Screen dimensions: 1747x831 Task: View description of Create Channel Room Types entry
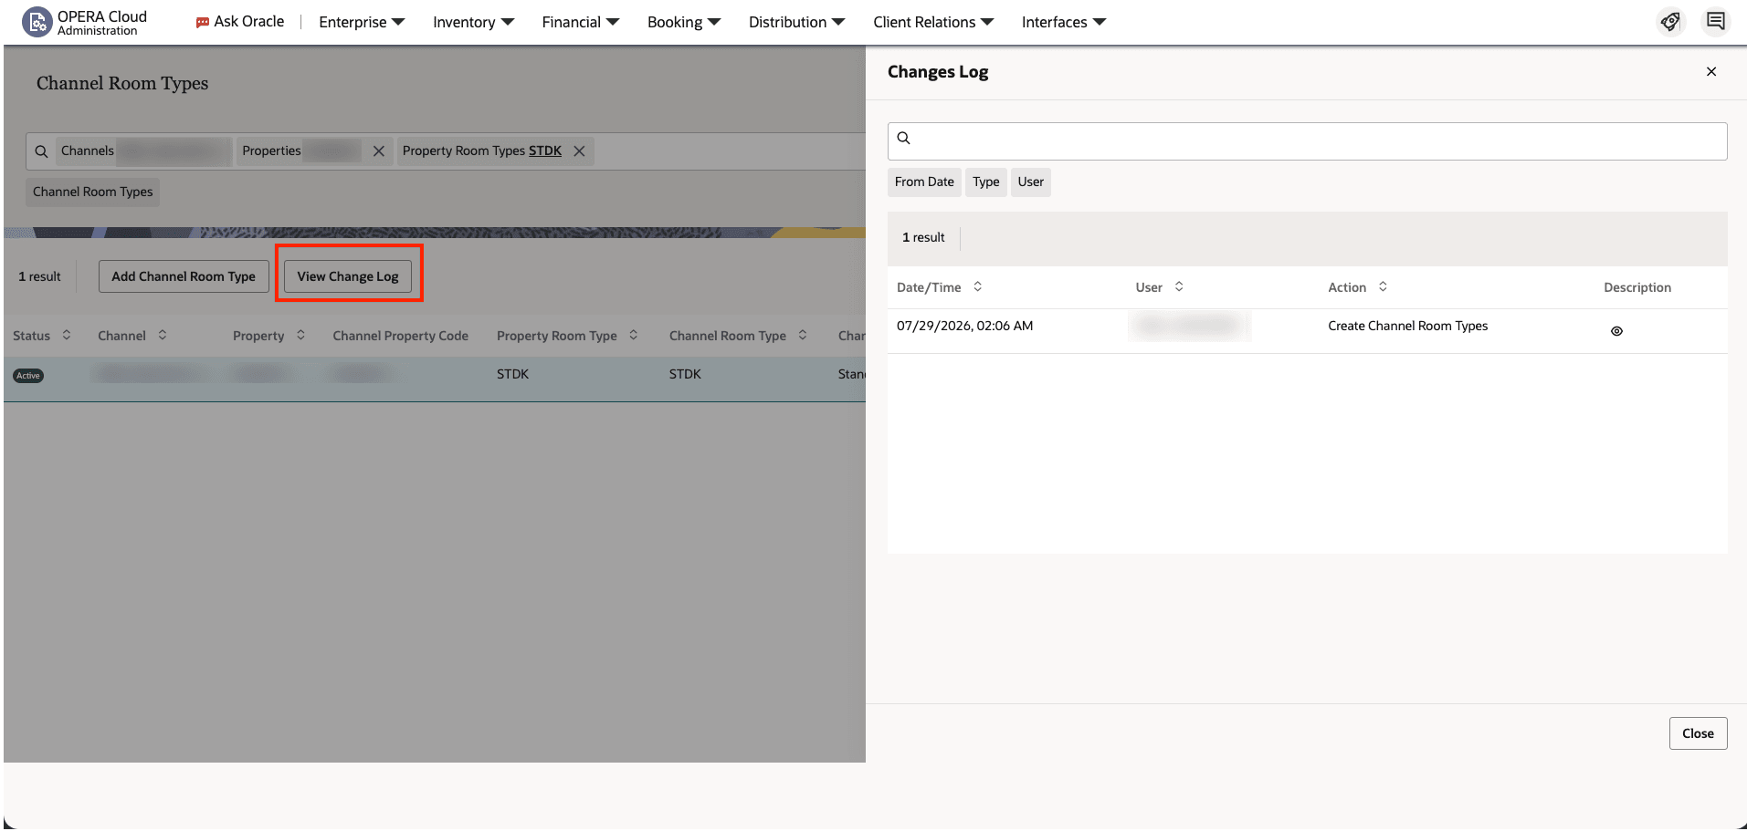(x=1616, y=331)
